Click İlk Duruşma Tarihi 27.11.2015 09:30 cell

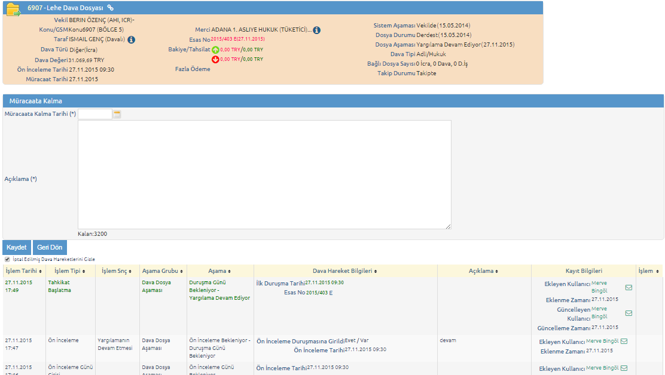coord(300,283)
